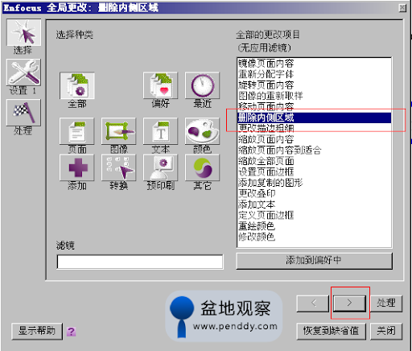Click the 添加 (Add) plus icon
Screen dimensions: 412x351
point(77,167)
